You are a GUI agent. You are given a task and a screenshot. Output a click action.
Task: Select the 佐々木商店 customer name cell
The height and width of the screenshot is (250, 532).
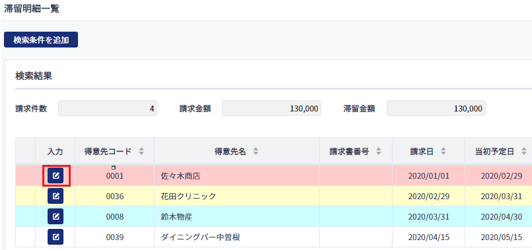[237, 176]
